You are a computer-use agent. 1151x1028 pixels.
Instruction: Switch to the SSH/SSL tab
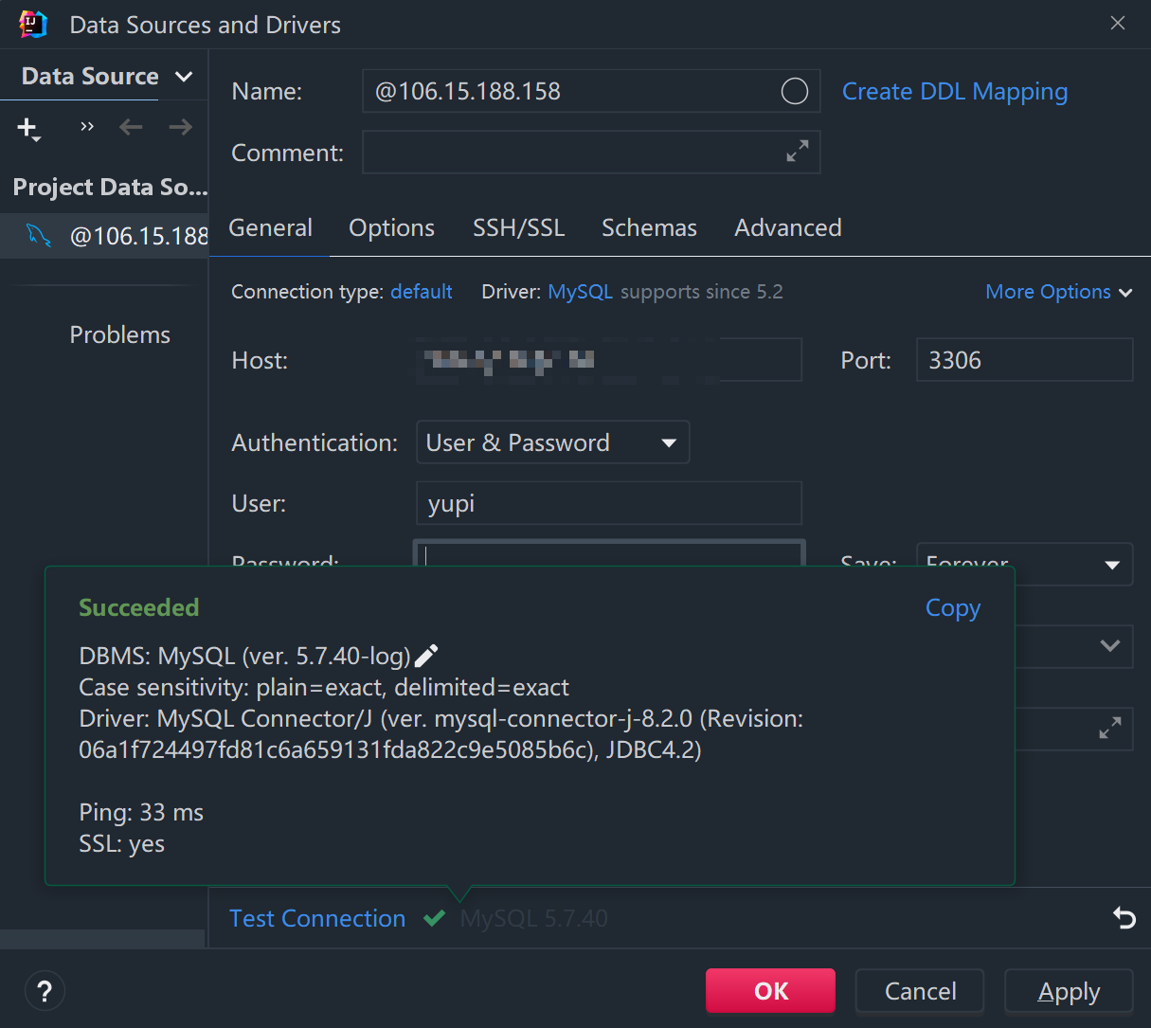click(x=518, y=228)
